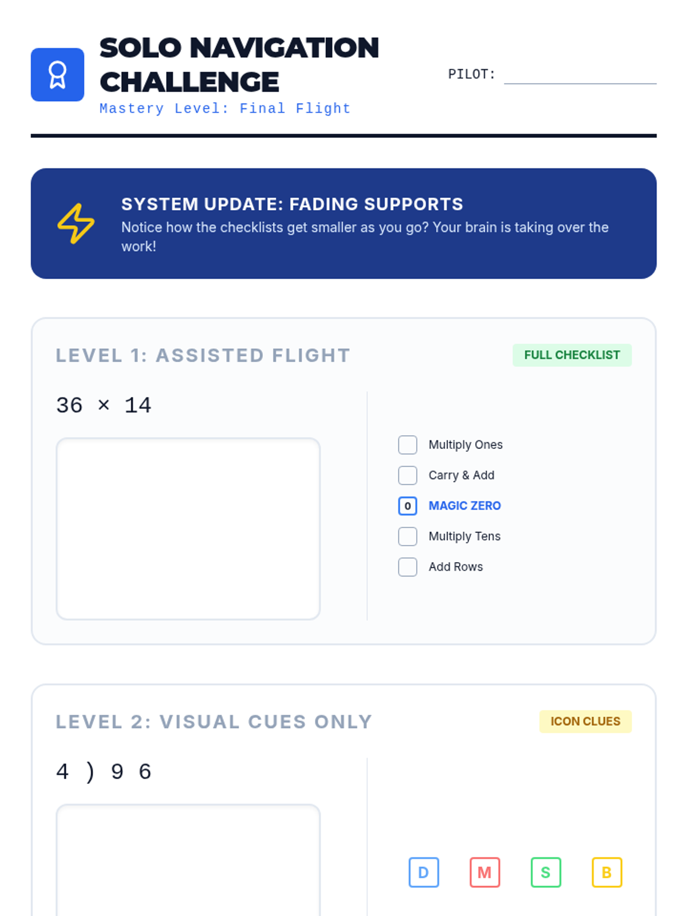Click the blue award ribbon badge icon
The height and width of the screenshot is (916, 687).
pyautogui.click(x=57, y=75)
